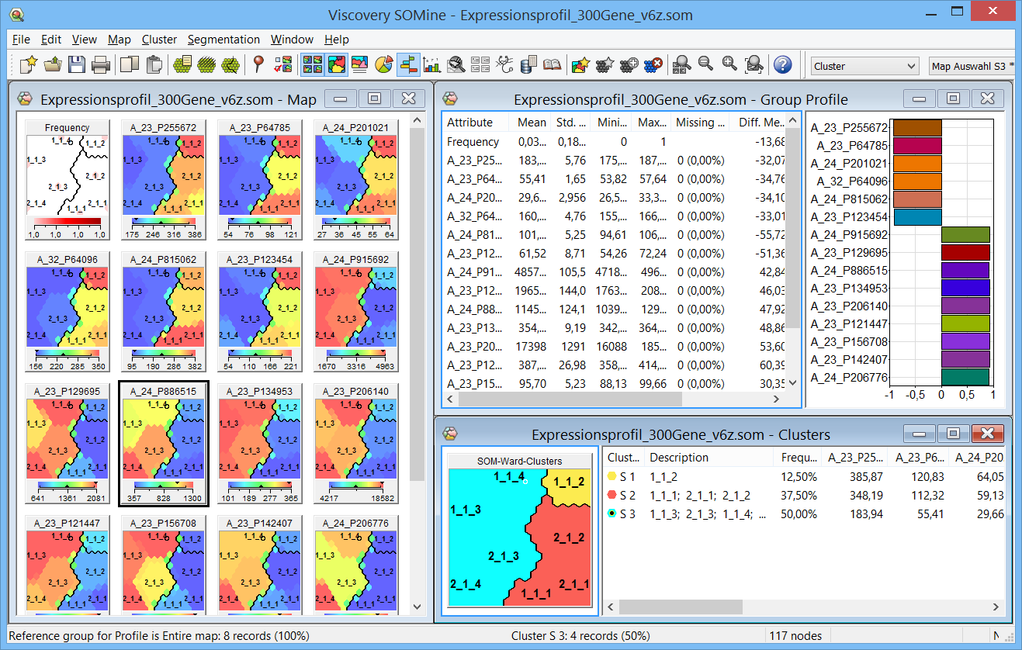Click the blue Help question mark icon

coord(783,65)
